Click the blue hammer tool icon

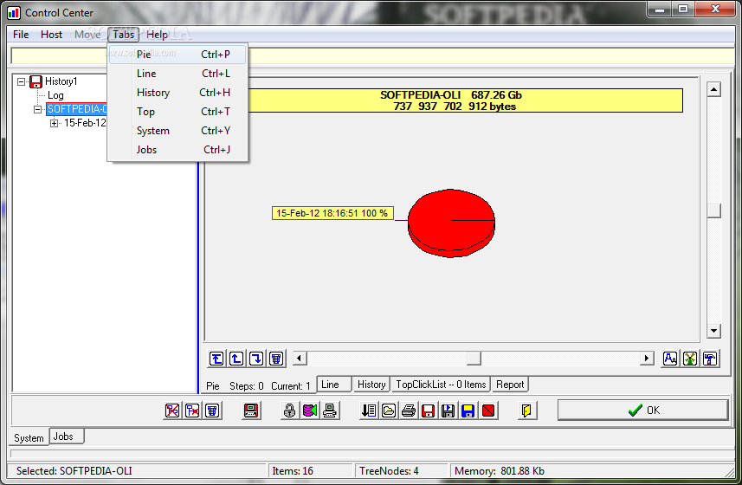coord(710,359)
